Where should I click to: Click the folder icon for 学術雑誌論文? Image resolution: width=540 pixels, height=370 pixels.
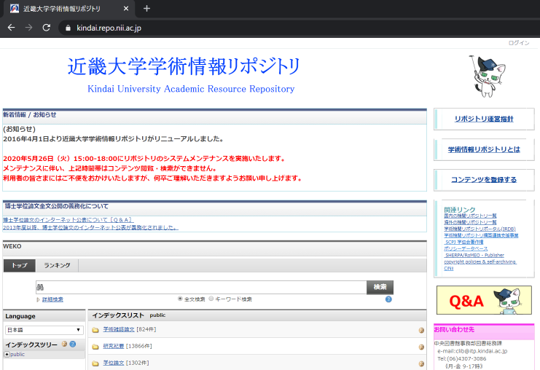pos(95,330)
